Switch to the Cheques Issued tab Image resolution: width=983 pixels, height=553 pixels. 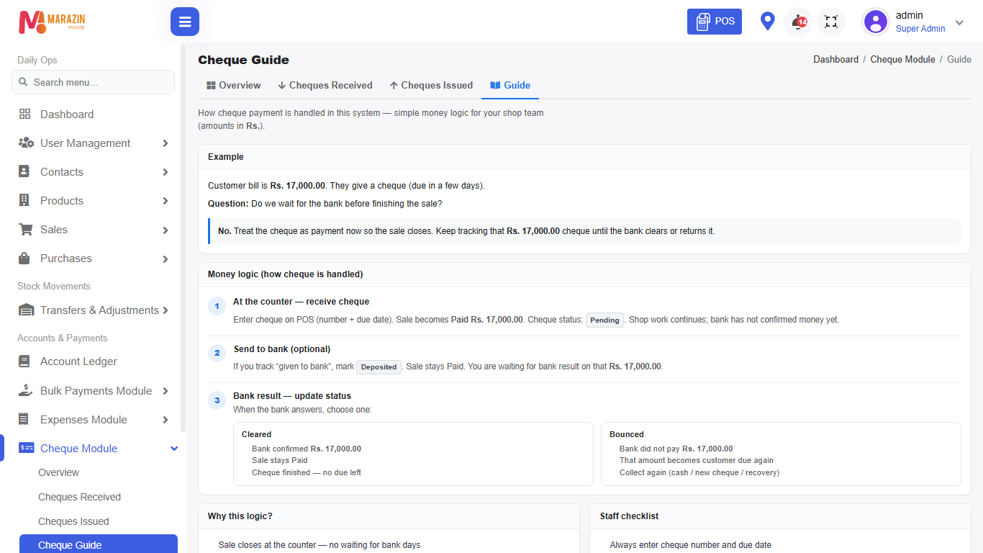431,85
